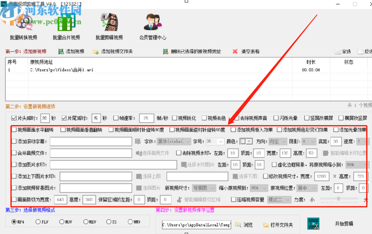Click the 浏览 button label
Image resolution: width=372 pixels, height=234 pixels.
pos(248,225)
